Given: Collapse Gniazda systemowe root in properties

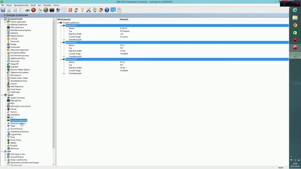Looking at the screenshot, I should pos(58,23).
